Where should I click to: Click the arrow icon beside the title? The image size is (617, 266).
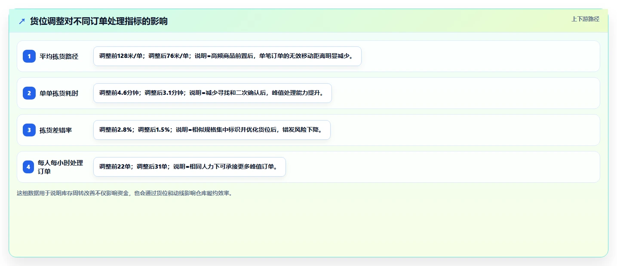22,21
